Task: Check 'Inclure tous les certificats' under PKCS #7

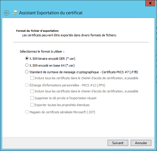Action: pyautogui.click(x=32, y=78)
